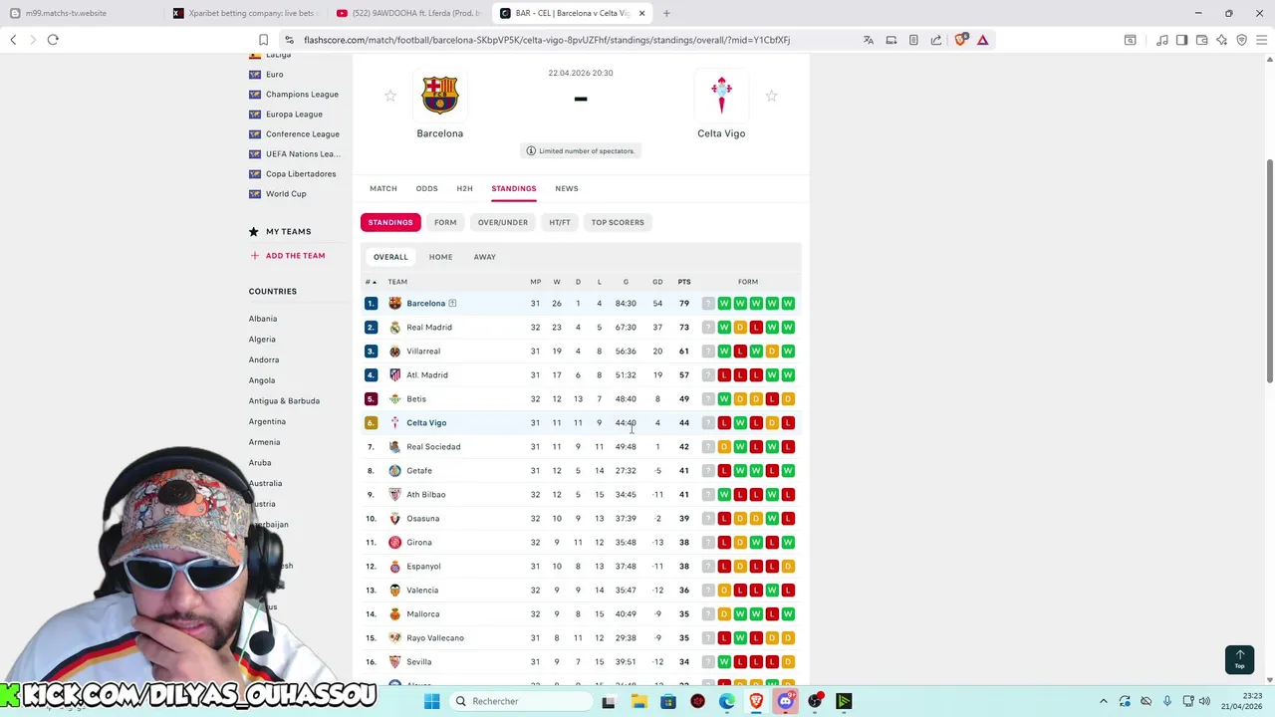Open the Brave Wallet icon
The height and width of the screenshot is (717, 1275).
(1202, 40)
